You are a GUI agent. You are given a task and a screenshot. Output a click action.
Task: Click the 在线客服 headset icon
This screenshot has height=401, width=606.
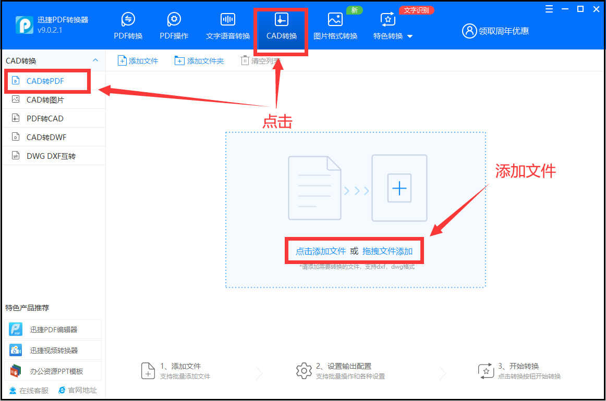[x=13, y=391]
